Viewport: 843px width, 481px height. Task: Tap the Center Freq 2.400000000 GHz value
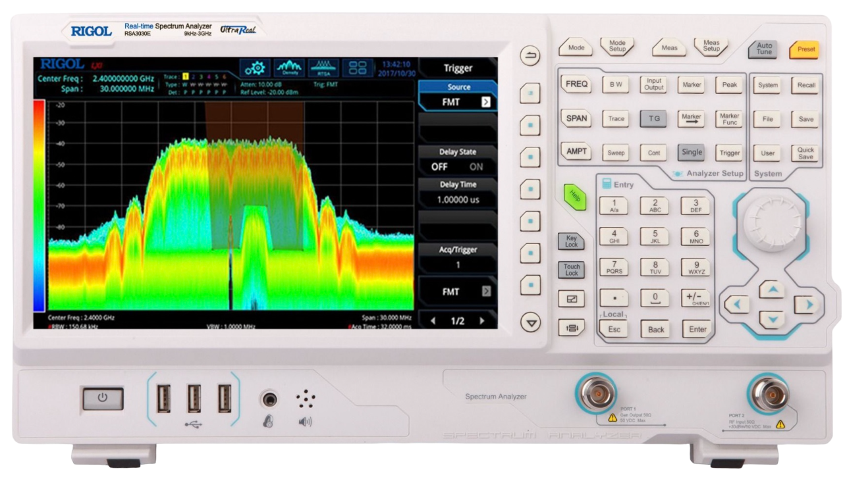point(123,78)
